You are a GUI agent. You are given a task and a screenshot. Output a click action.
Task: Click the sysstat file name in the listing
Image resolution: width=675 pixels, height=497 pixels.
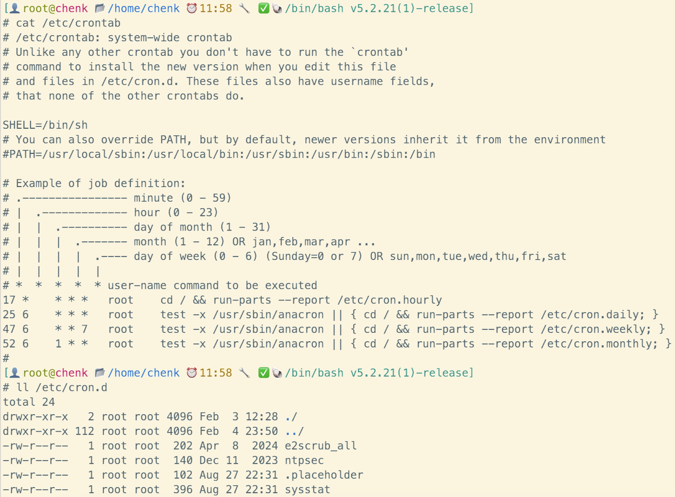pos(307,490)
